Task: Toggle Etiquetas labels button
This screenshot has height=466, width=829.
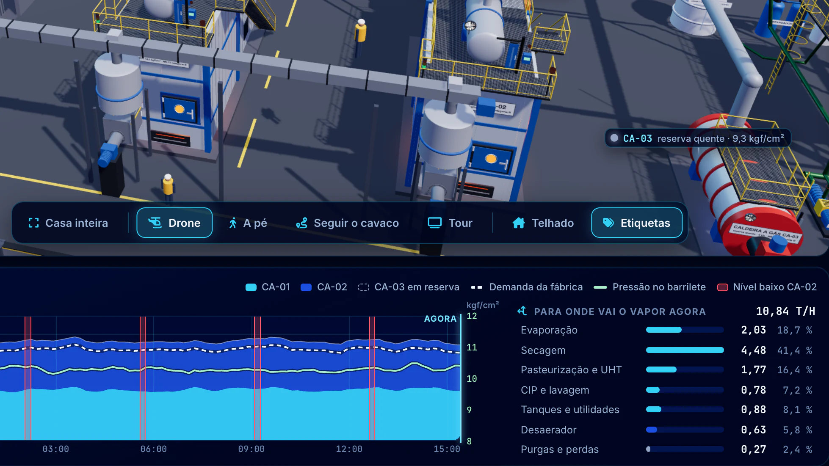Action: coord(637,223)
